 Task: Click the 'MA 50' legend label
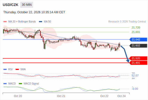(x=47, y=22)
